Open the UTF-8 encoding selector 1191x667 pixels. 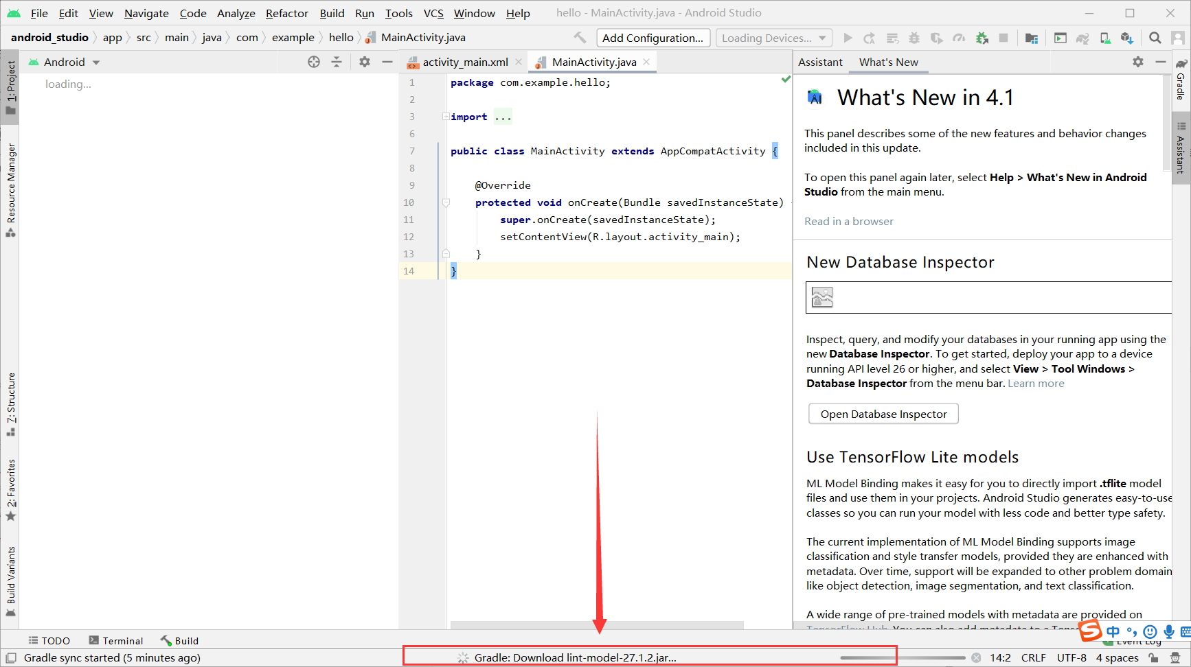(x=1071, y=657)
